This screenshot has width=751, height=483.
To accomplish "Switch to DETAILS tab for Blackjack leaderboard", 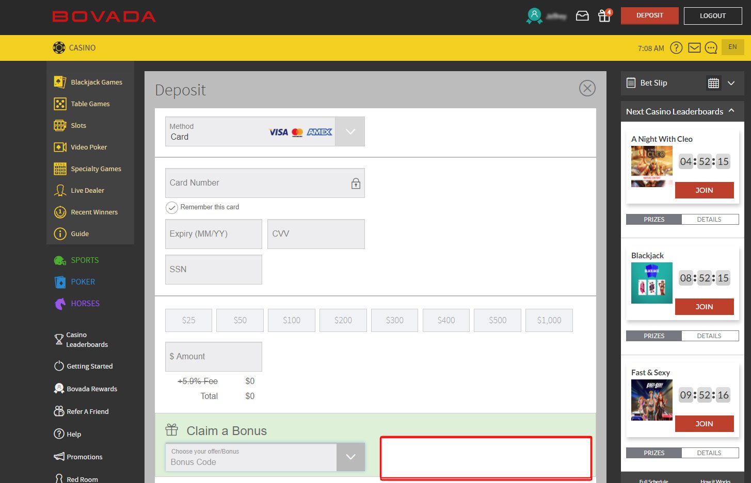I will point(710,336).
